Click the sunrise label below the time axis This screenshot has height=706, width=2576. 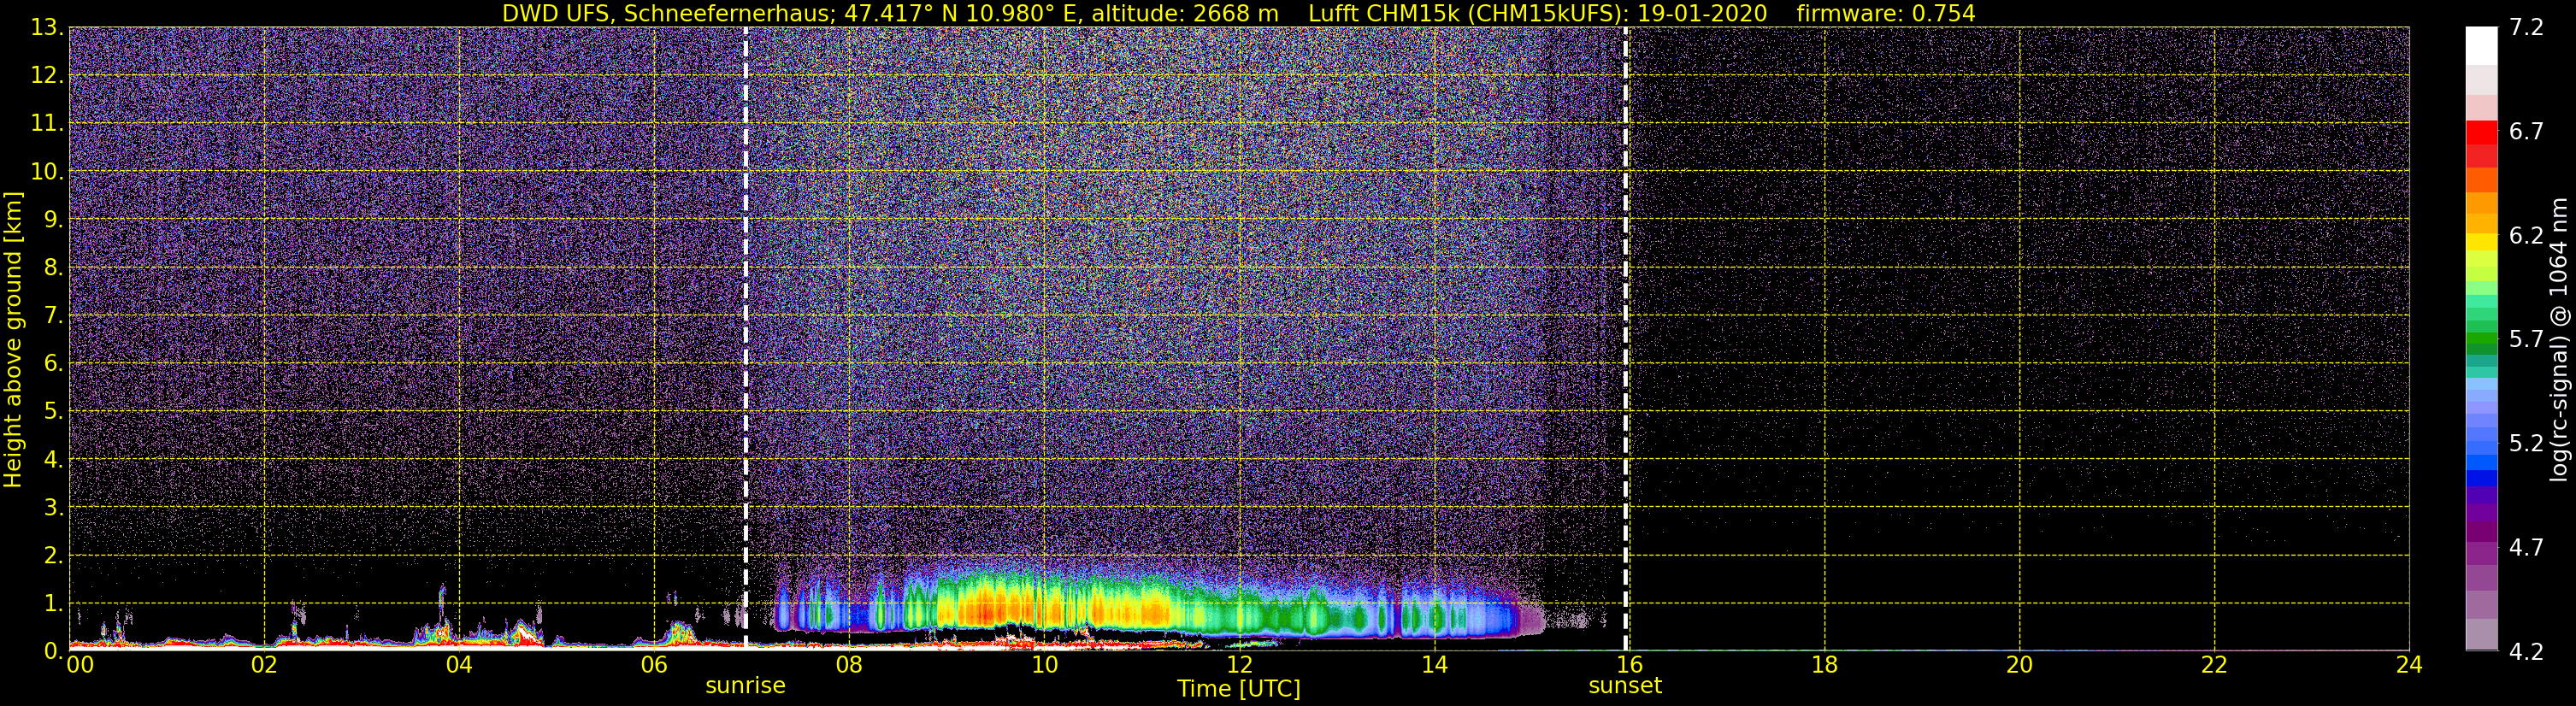(745, 686)
